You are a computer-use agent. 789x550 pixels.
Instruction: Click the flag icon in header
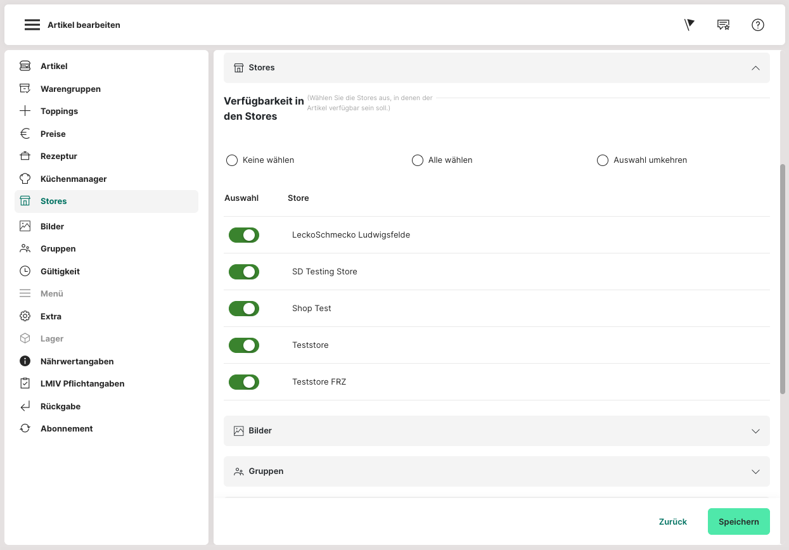click(x=690, y=25)
